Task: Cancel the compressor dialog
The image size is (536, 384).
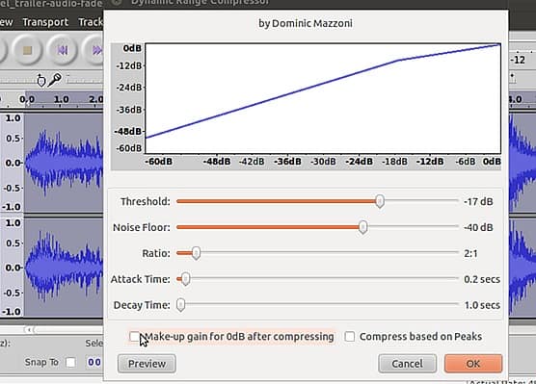Action: 407,364
